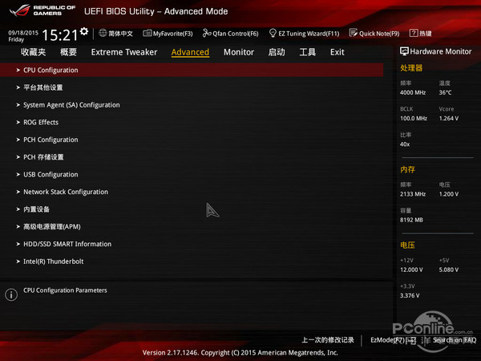The height and width of the screenshot is (361, 481).
Task: Click the 2133 MHz memory frequency value
Action: 413,194
